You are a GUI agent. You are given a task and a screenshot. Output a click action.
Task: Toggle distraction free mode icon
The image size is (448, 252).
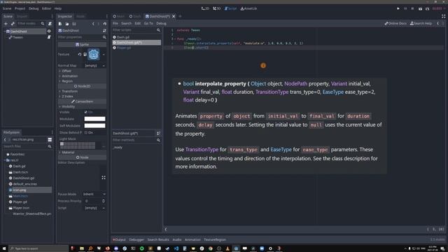click(444, 16)
